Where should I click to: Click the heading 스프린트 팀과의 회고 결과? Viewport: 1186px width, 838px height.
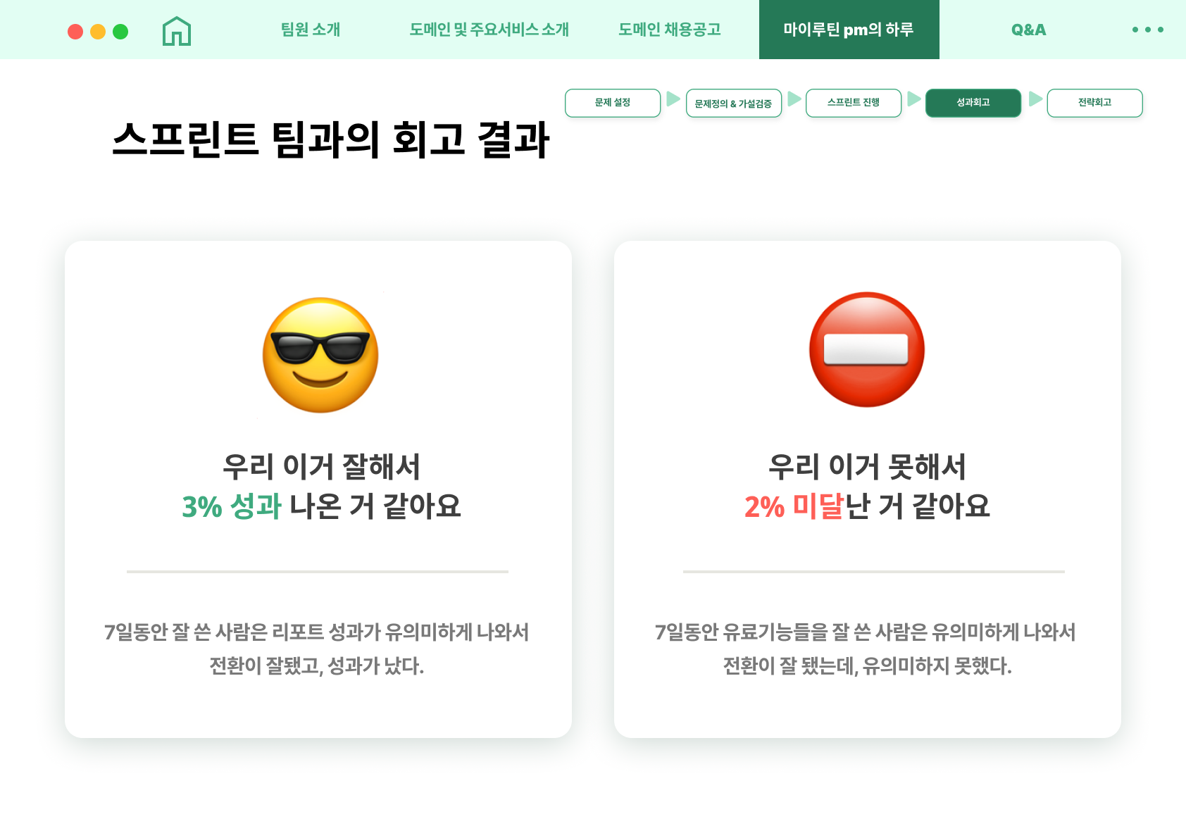[x=330, y=139]
